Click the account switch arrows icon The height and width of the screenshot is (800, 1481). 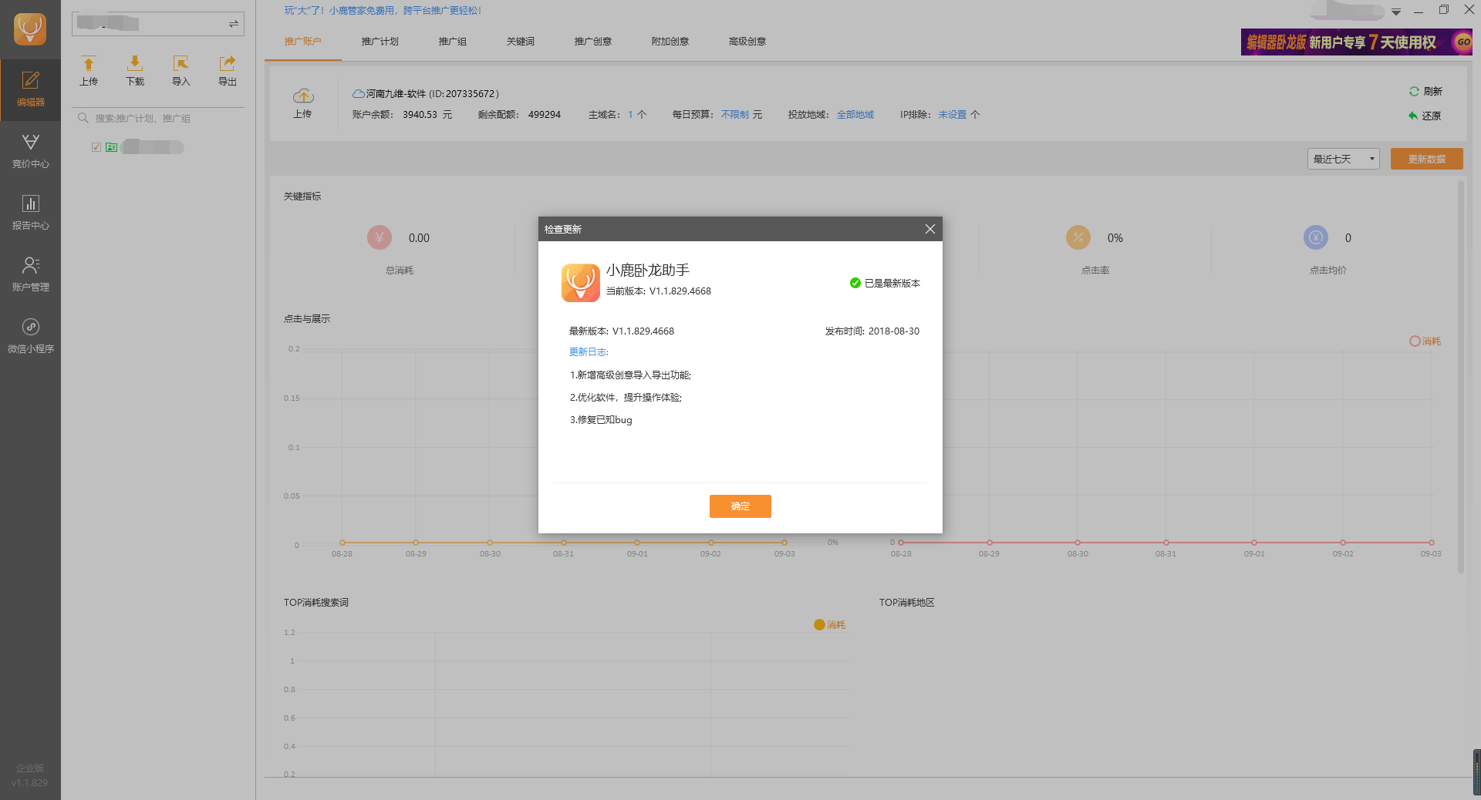233,24
